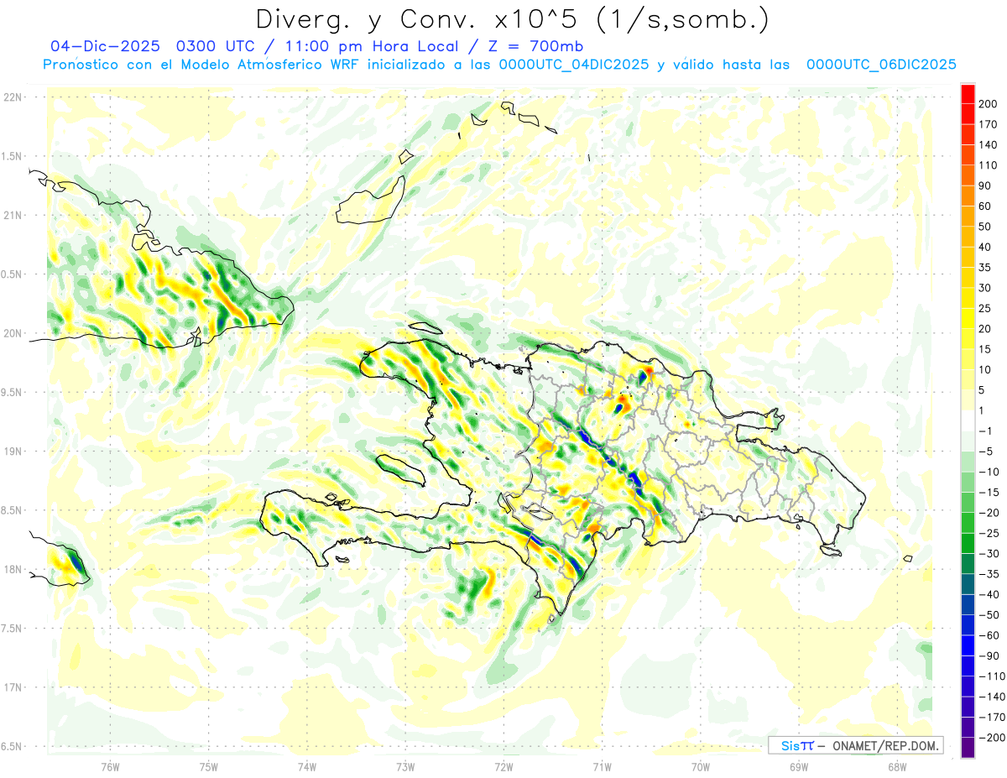Screen dimensions: 1007x778
Task: Click the '140' color scale label
Action: (x=989, y=145)
